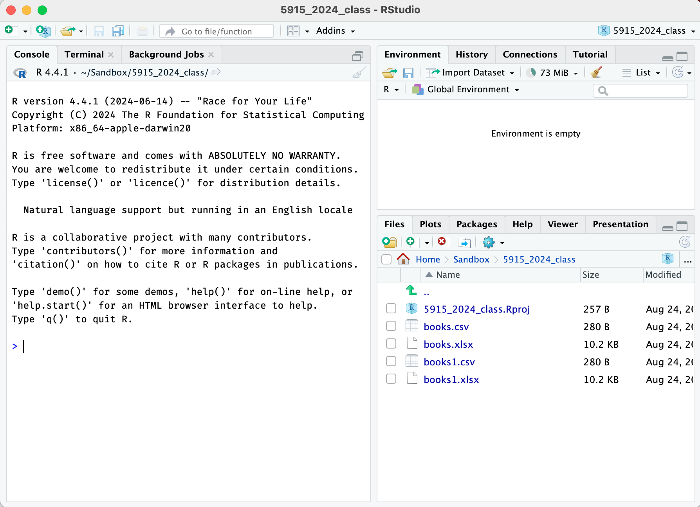Switch to the Packages tab
This screenshot has width=700, height=507.
[x=477, y=224]
